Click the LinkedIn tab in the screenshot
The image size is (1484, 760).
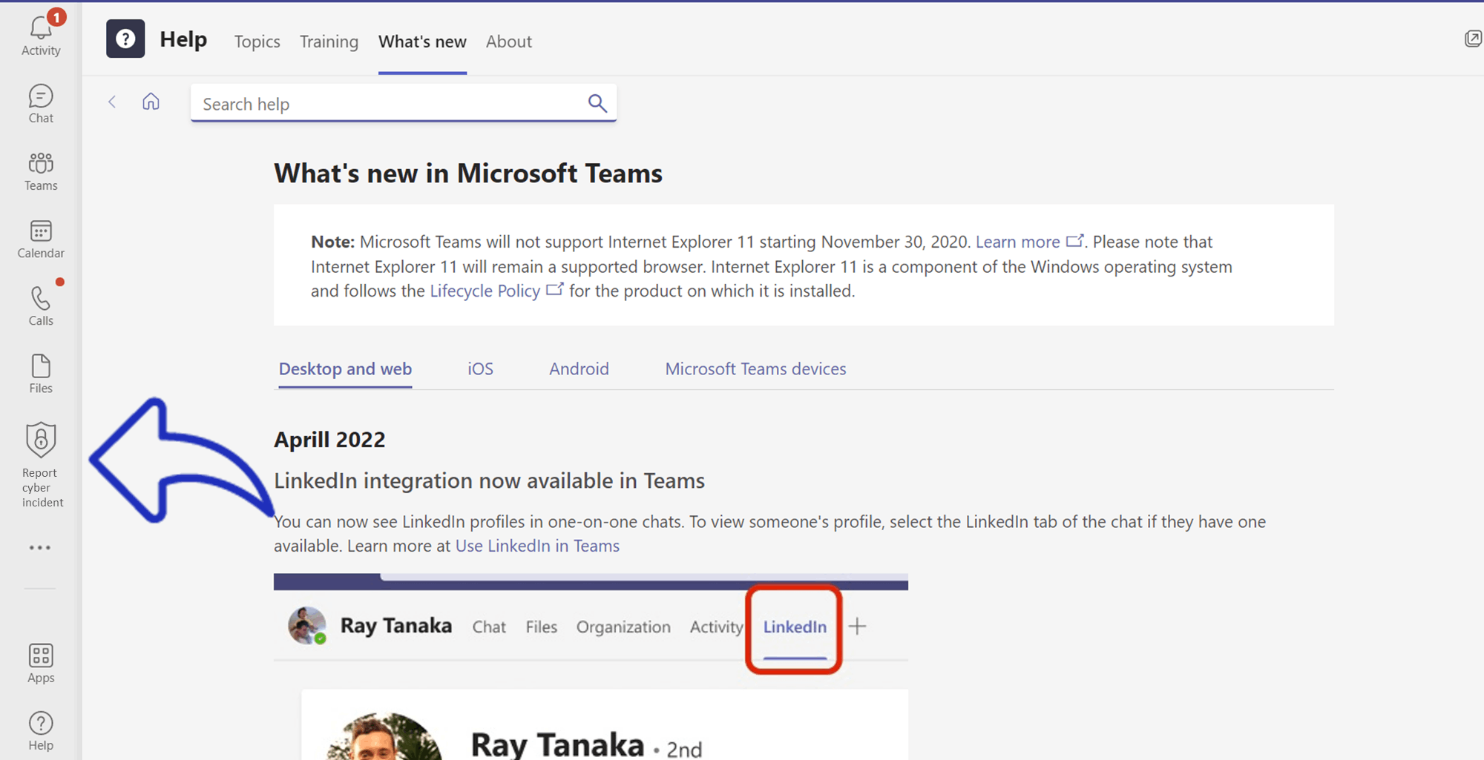coord(795,627)
